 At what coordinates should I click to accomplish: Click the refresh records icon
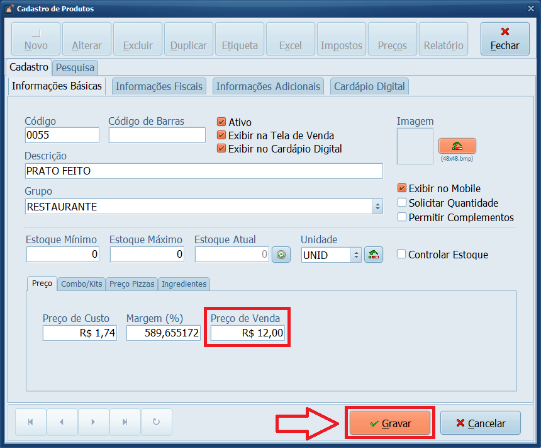pos(156,423)
